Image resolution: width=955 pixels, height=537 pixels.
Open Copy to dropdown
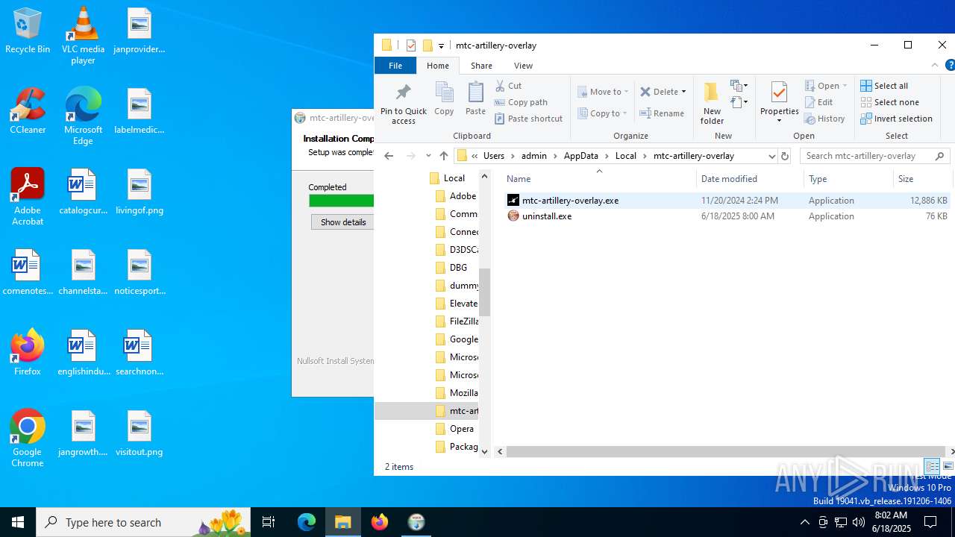[603, 113]
